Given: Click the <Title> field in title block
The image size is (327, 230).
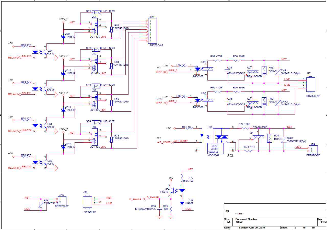Looking at the screenshot, I should pyautogui.click(x=239, y=214).
